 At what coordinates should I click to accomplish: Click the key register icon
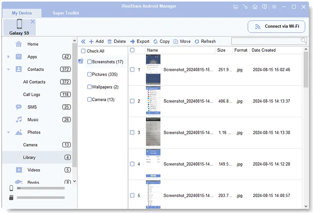(x=245, y=7)
